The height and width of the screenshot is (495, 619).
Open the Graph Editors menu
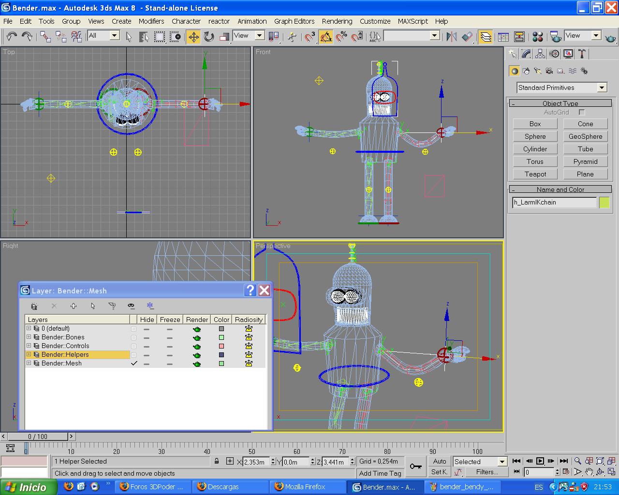tap(294, 21)
